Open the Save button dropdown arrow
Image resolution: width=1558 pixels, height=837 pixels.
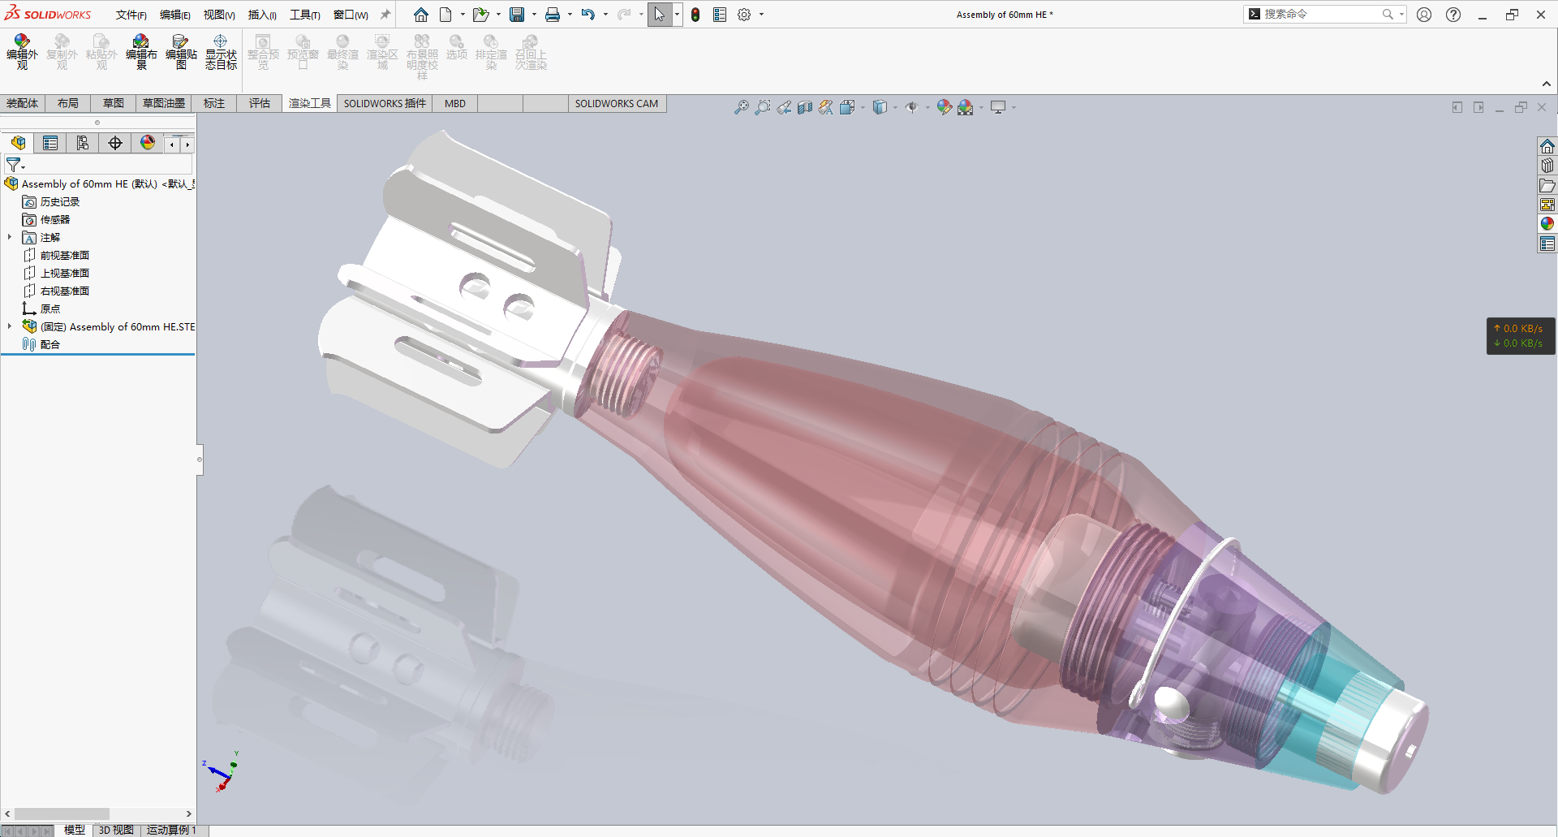tap(534, 15)
